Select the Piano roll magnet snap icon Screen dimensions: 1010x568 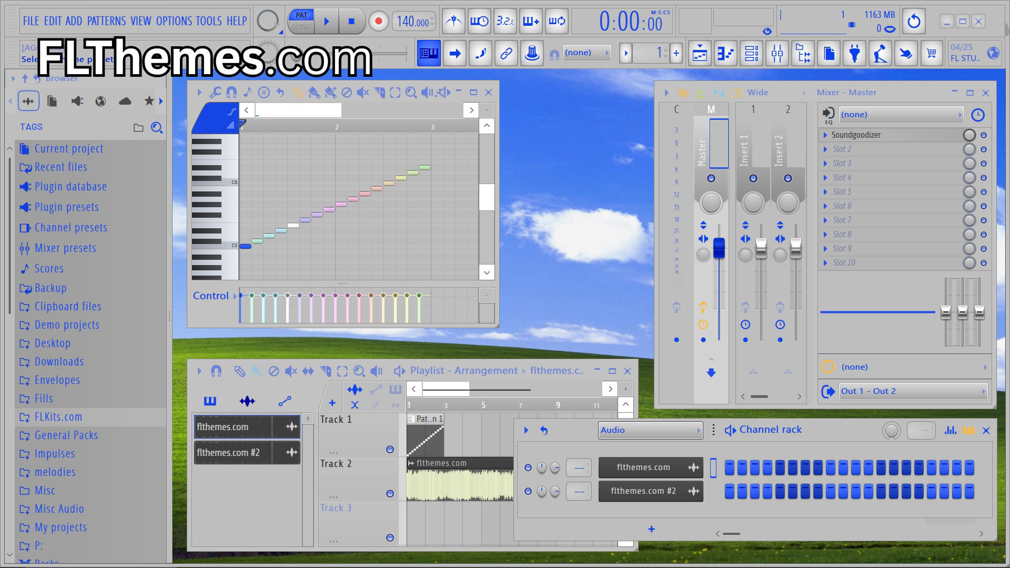[231, 93]
